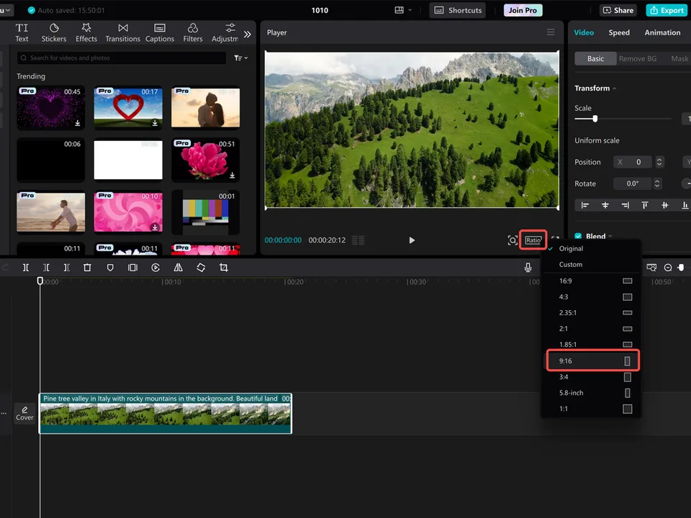Select the Custom ratio option
This screenshot has height=518, width=691.
pos(590,264)
